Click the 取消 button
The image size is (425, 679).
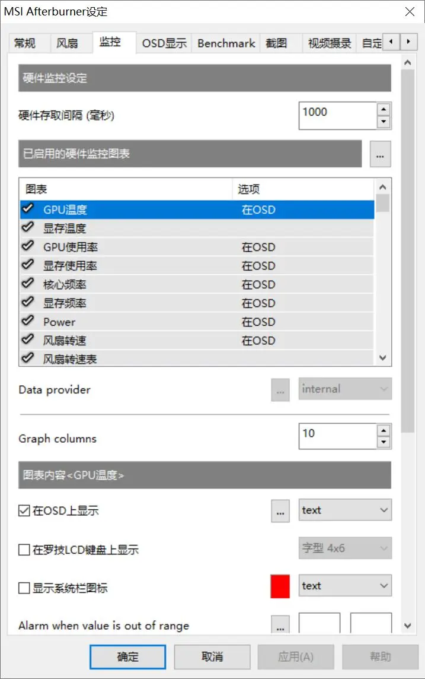click(212, 657)
